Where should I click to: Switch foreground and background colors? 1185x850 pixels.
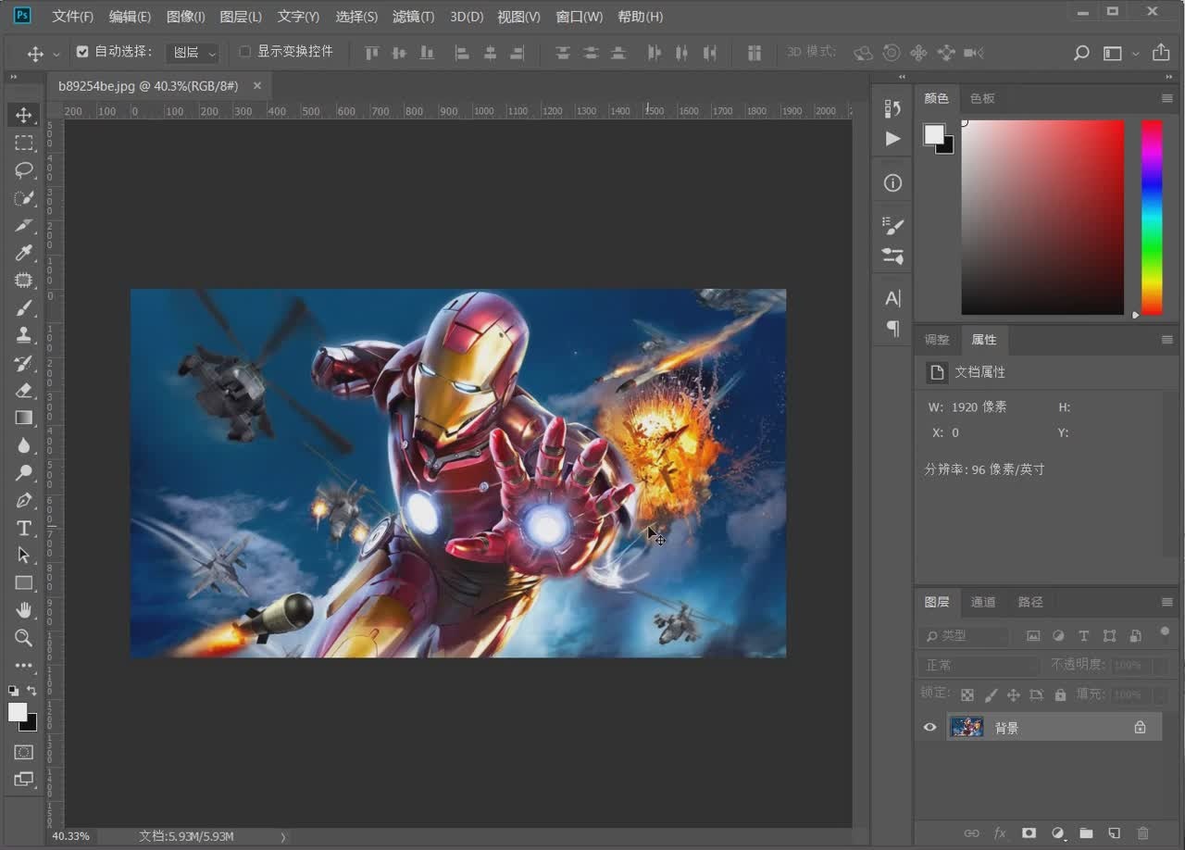point(32,691)
